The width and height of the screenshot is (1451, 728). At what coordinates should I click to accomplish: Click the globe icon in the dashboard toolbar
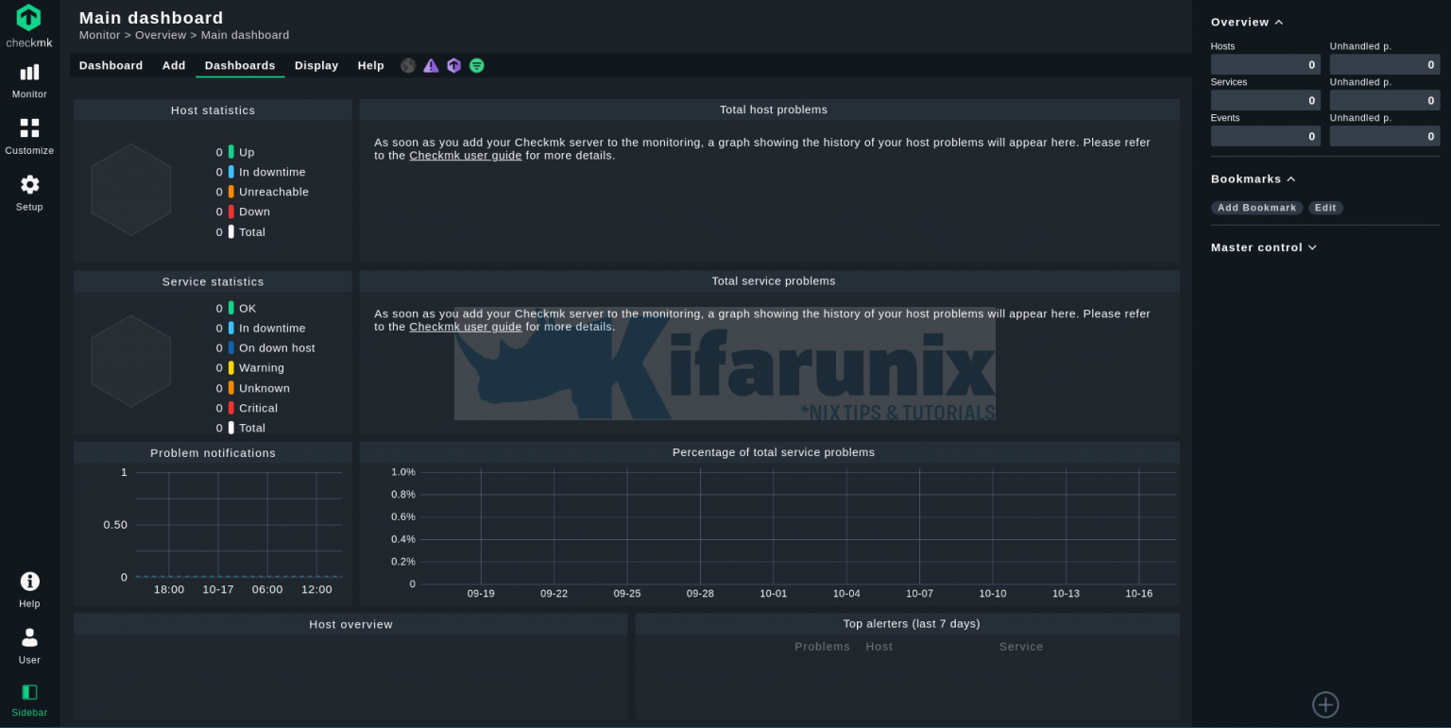(x=407, y=65)
